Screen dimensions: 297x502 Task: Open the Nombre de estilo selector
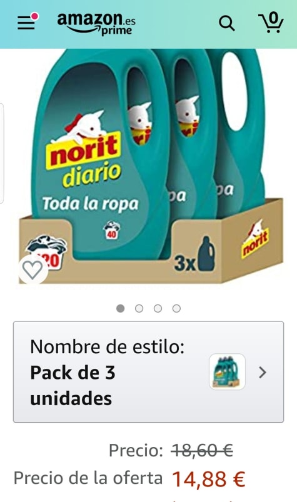coord(148,372)
